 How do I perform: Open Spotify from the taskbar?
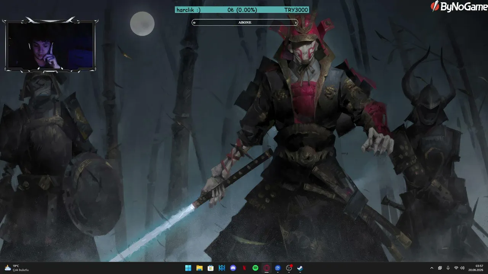[255, 268]
